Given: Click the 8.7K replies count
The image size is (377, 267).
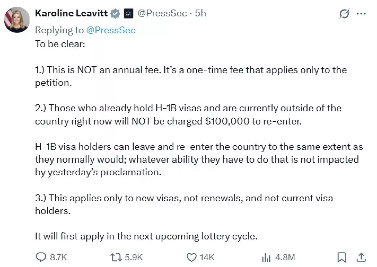Looking at the screenshot, I should (58, 257).
